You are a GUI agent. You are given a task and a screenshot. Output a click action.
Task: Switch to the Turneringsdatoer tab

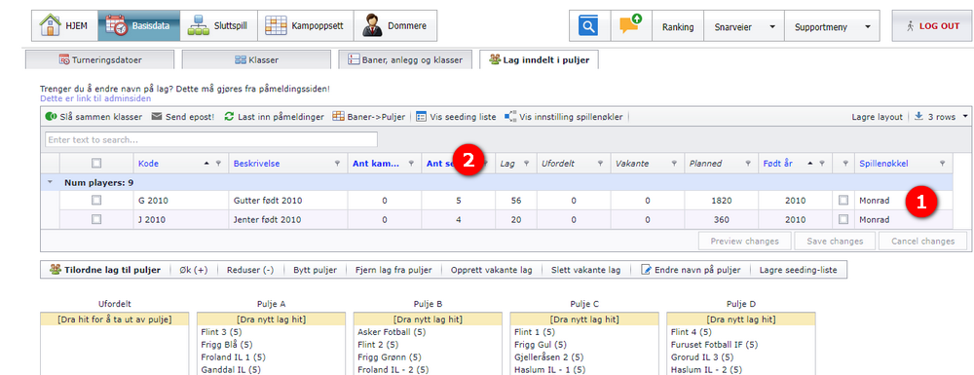(99, 60)
